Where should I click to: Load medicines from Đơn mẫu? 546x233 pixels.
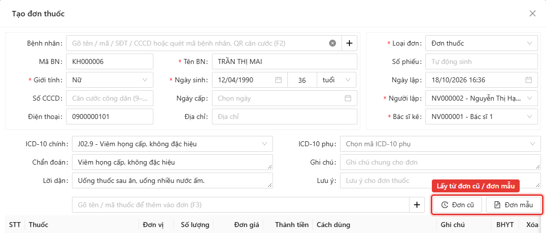(x=514, y=205)
